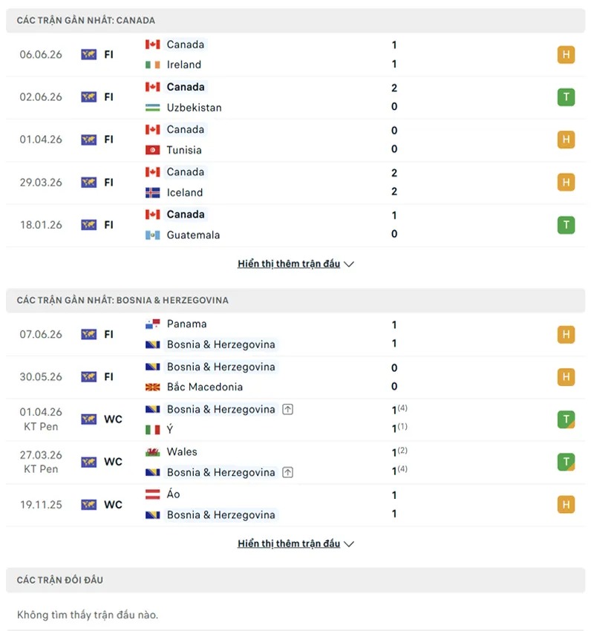Click the draw badge for Áo vs Bosnia
The height and width of the screenshot is (631, 594).
[x=566, y=504]
